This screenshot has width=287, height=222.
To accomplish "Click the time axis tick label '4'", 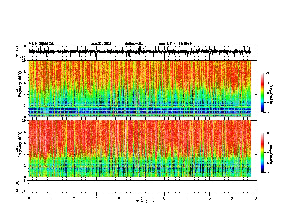I will point(119,198).
